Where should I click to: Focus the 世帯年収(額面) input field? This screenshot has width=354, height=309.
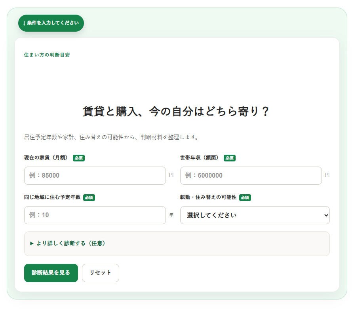[x=251, y=176]
